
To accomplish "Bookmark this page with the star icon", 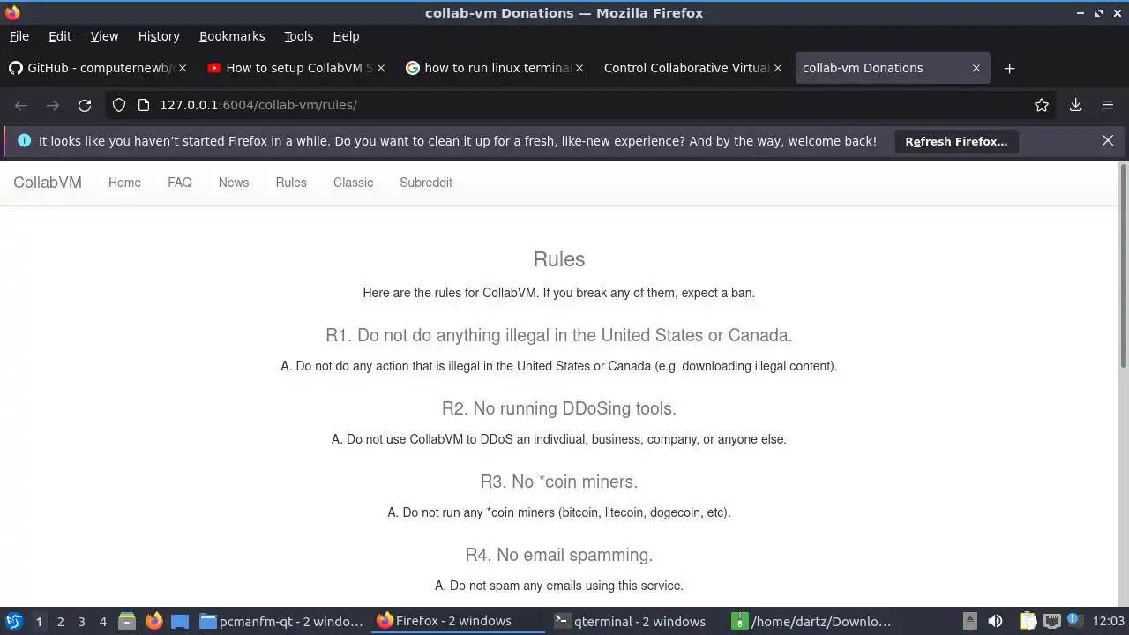I will pyautogui.click(x=1042, y=105).
